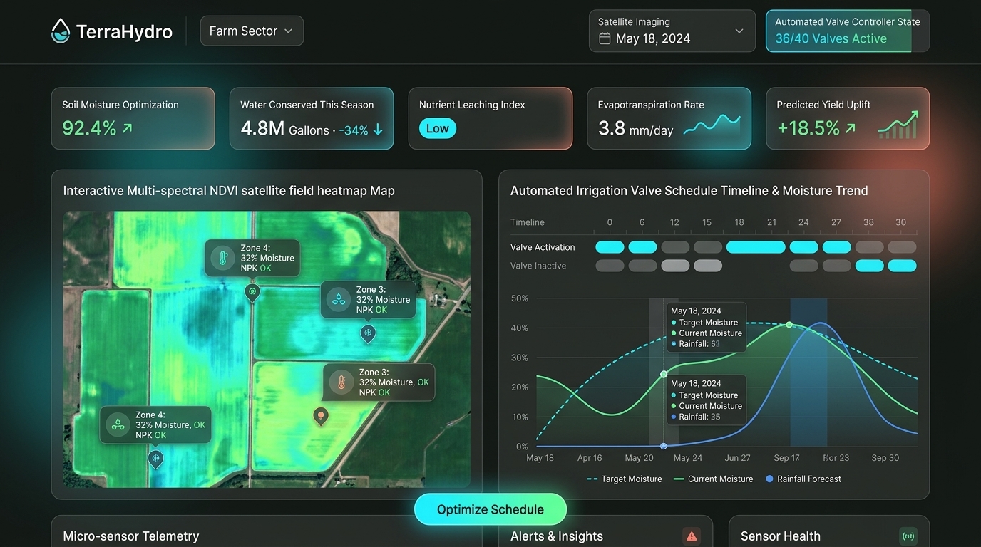Click the Jun 27 x-axis label
Viewport: 981px width, 547px height.
point(737,458)
